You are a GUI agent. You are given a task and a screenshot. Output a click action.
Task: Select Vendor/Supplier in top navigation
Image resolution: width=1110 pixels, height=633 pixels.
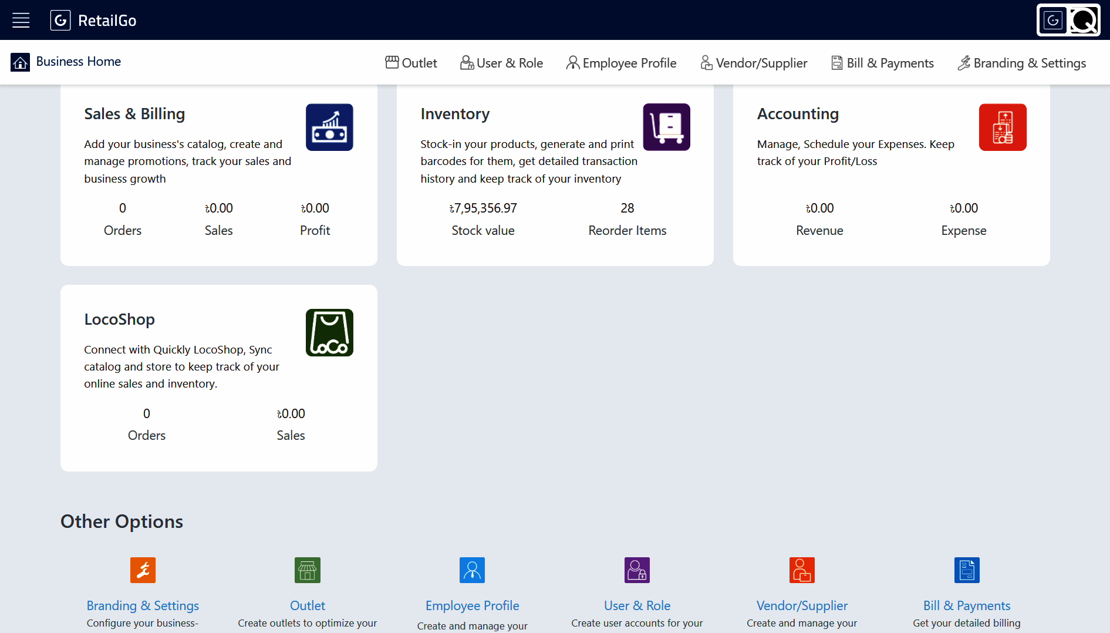coord(754,63)
